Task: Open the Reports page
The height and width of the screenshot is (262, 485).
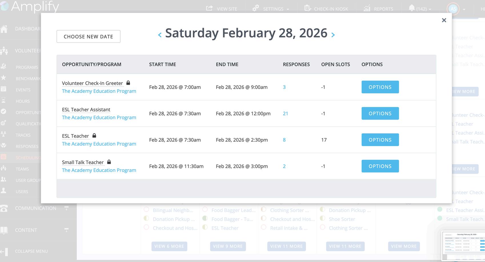Action: pyautogui.click(x=383, y=9)
